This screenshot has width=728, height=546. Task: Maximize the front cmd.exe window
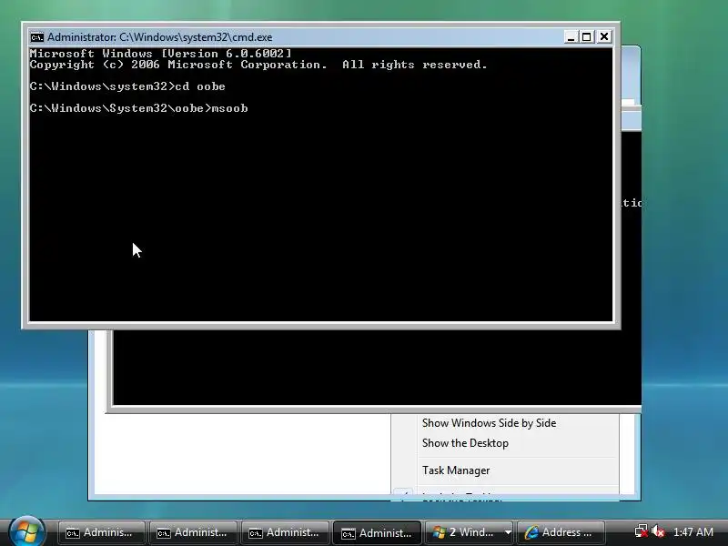[x=587, y=36]
